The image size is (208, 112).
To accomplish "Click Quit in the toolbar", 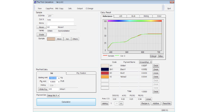I will (x=169, y=8).
